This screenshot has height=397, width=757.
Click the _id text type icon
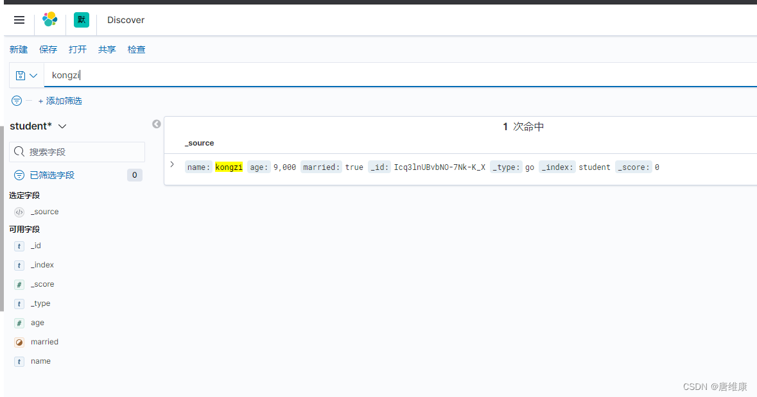tap(19, 246)
